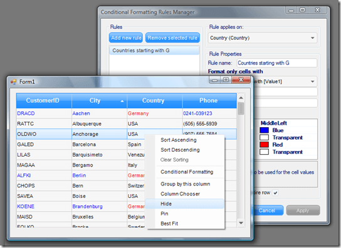Click the DRACD customer cell
This screenshot has width=341, height=248.
[x=44, y=113]
